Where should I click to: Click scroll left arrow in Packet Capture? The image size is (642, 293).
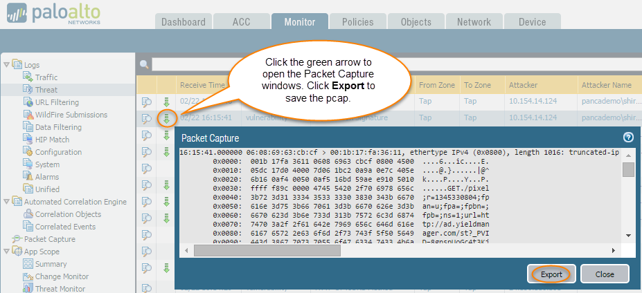point(186,250)
